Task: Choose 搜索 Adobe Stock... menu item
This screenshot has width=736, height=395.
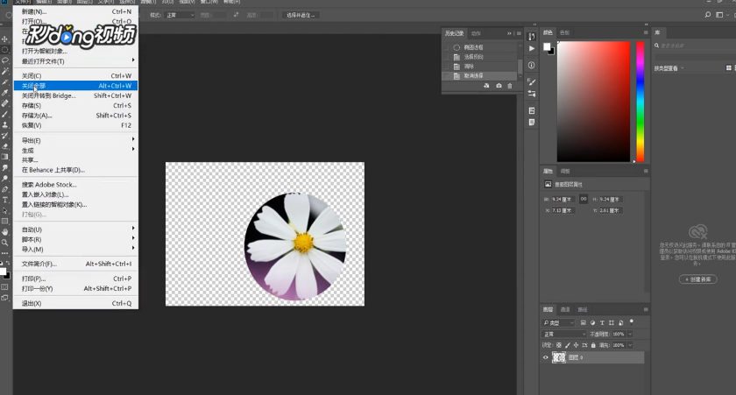Action: tap(75, 185)
